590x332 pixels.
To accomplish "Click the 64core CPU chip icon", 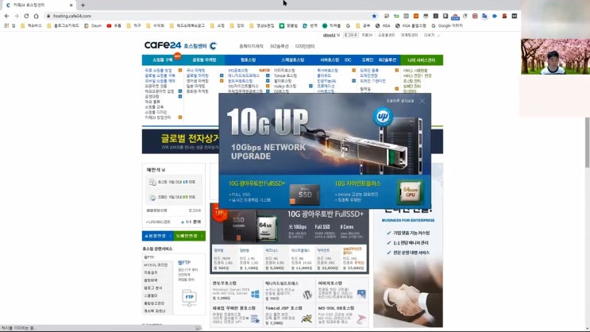I will [x=410, y=191].
